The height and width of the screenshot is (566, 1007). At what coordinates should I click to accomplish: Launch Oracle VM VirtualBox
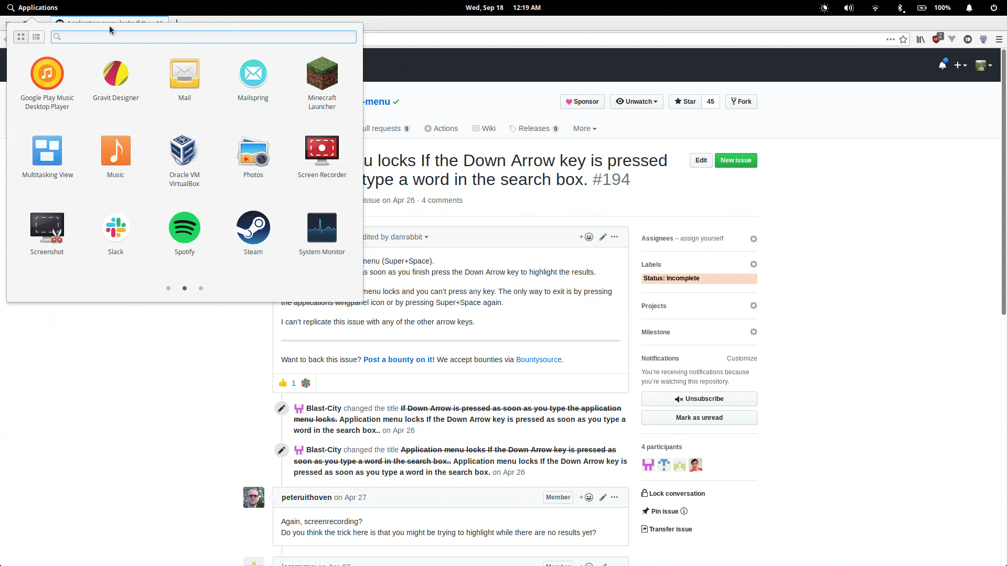click(184, 151)
